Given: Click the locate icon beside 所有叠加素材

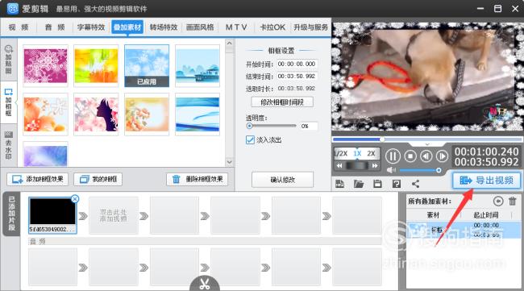Looking at the screenshot, I should [498, 202].
